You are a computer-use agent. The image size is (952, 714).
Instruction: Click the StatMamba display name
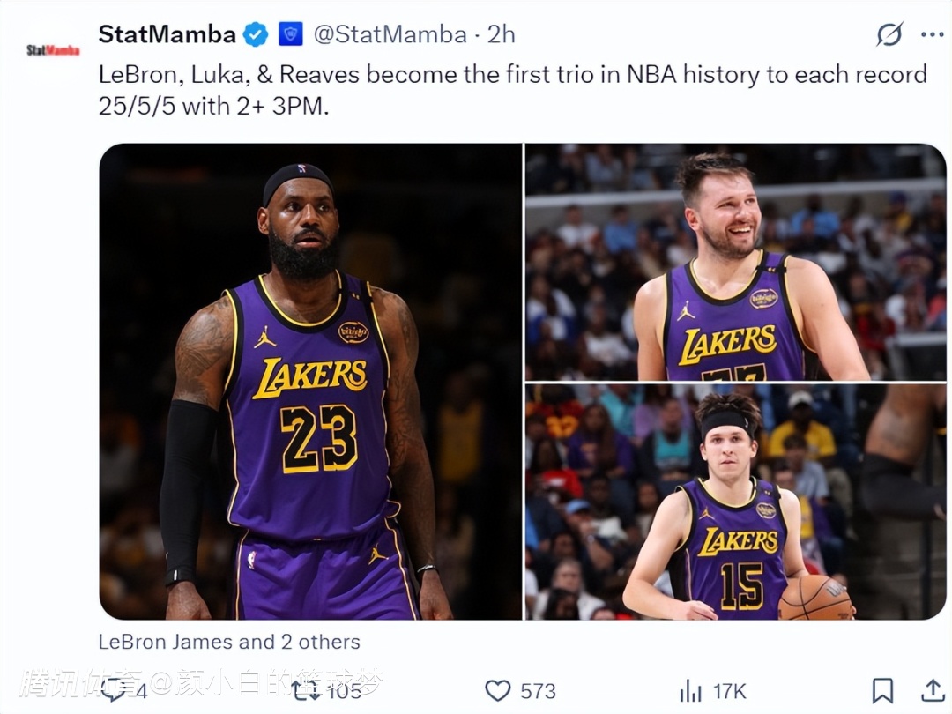[167, 34]
